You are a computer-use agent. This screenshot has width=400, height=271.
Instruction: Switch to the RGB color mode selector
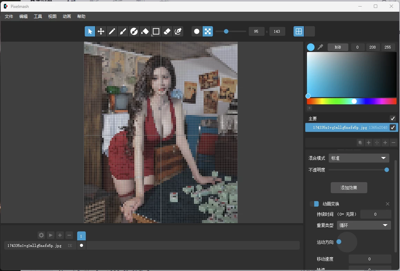tap(338, 47)
